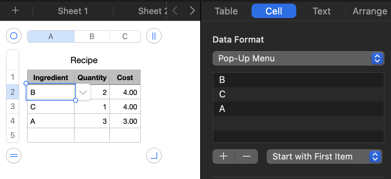Click the add column handle icon
The image size is (391, 179).
tap(154, 36)
